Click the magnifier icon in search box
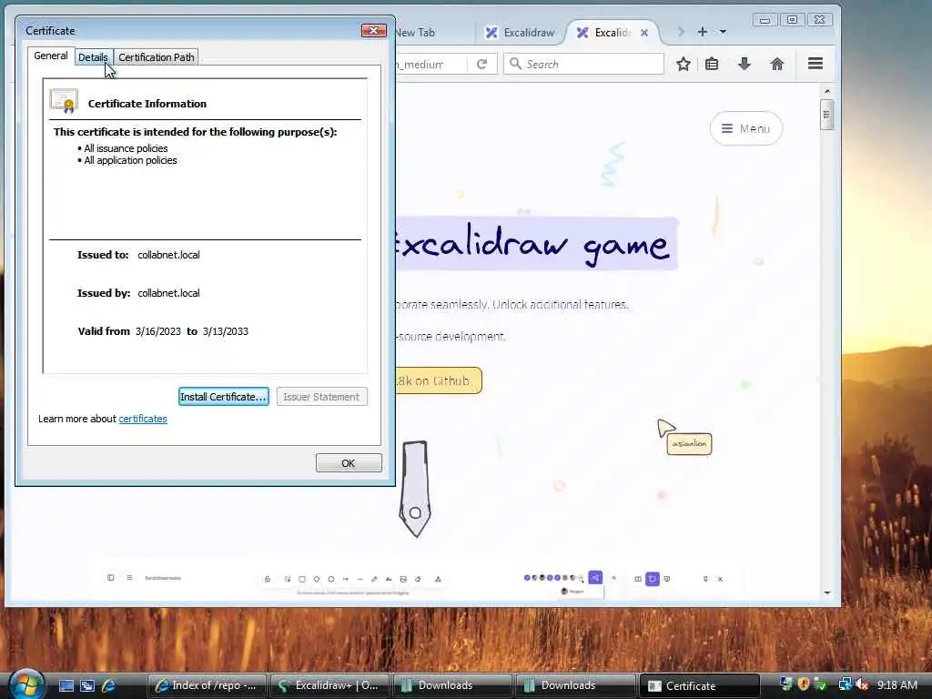The image size is (932, 699). (x=515, y=64)
